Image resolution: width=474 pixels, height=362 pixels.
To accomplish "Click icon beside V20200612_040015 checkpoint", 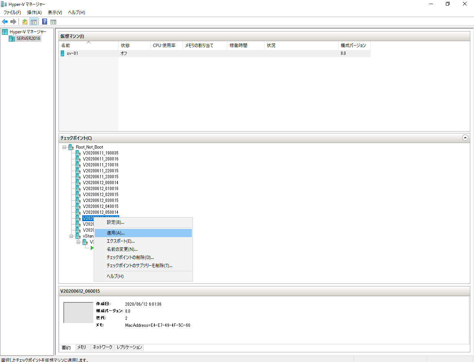I will coord(78,206).
